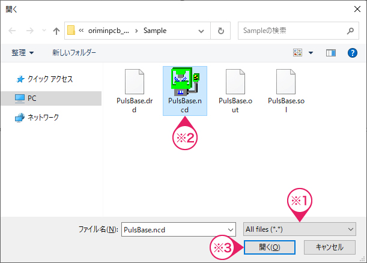Toggle the preview pane icon
The image size is (367, 263).
coord(330,53)
